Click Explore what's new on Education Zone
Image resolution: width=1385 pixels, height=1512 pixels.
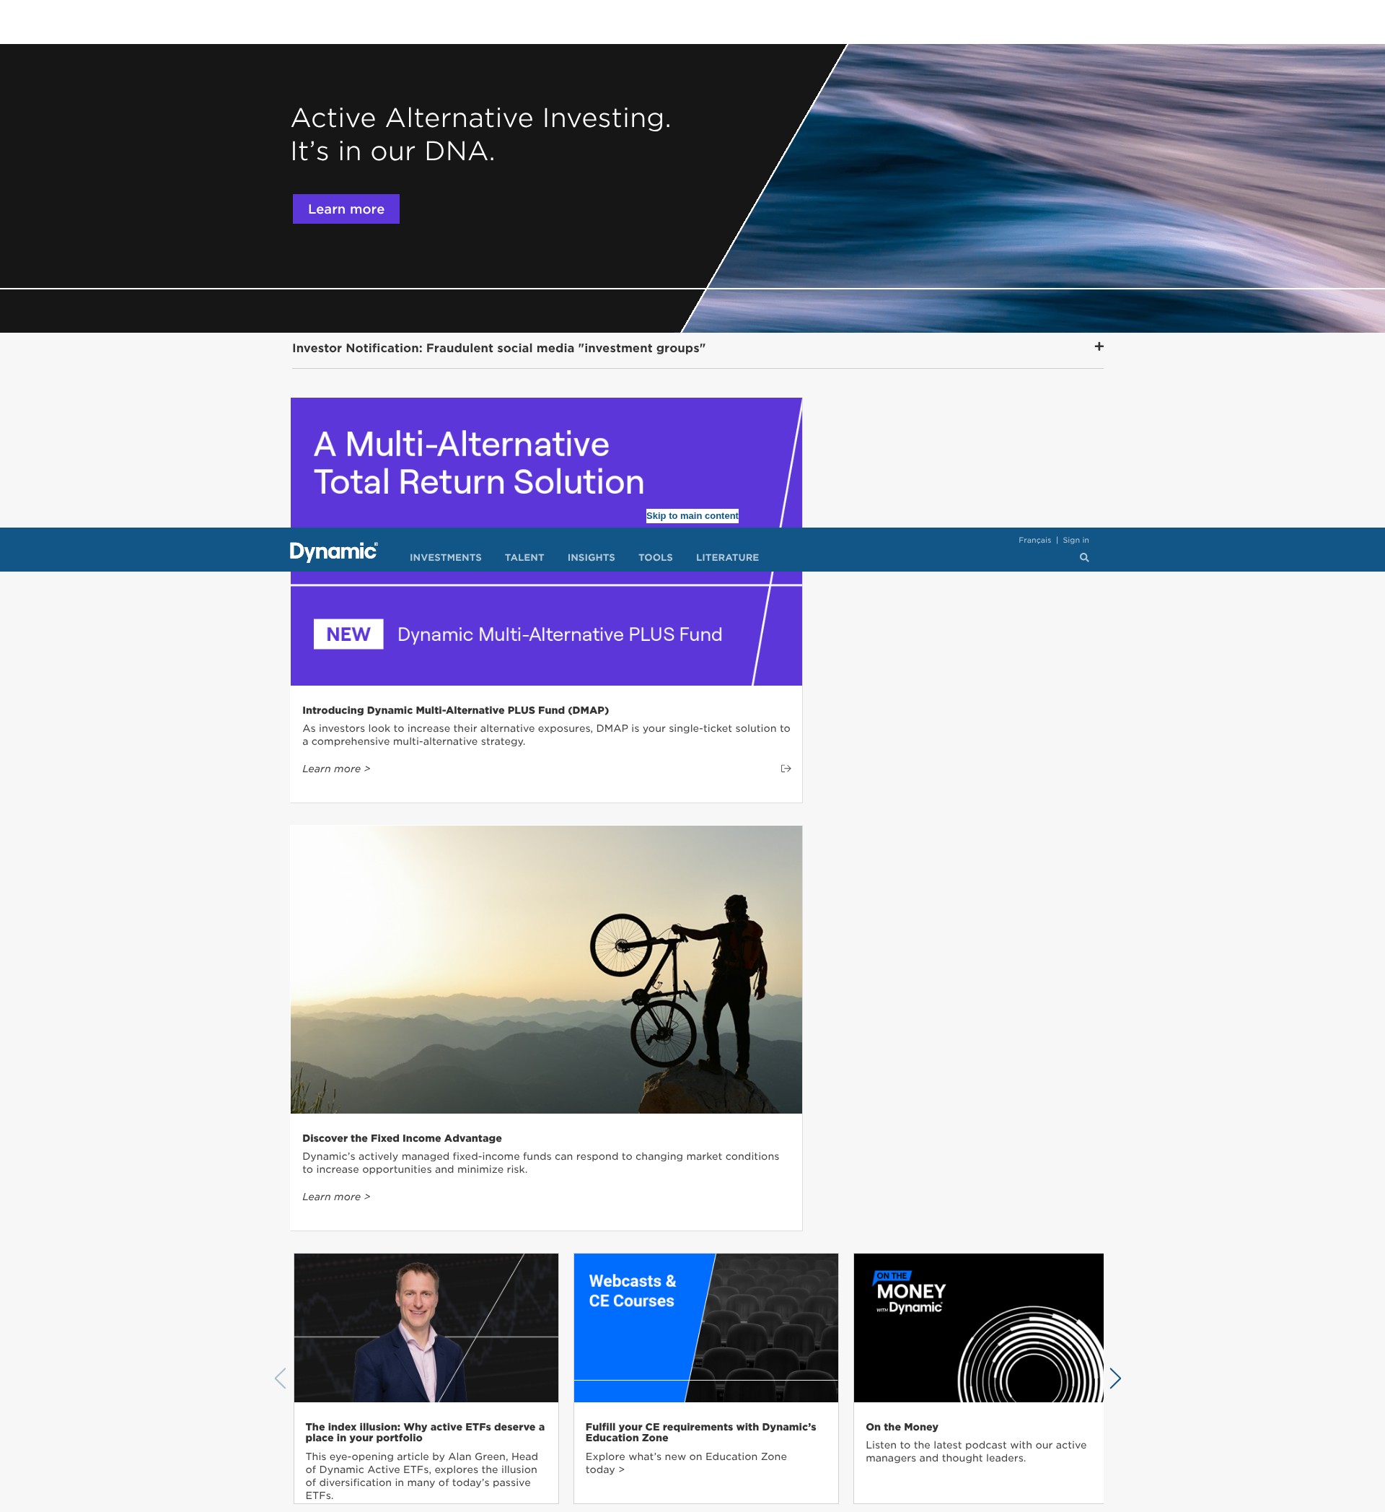pos(686,1463)
